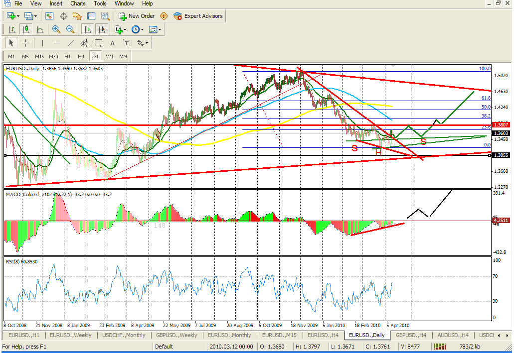This screenshot has height=353, width=514.
Task: Select the Equidistant Channel tool
Action: tap(85, 43)
